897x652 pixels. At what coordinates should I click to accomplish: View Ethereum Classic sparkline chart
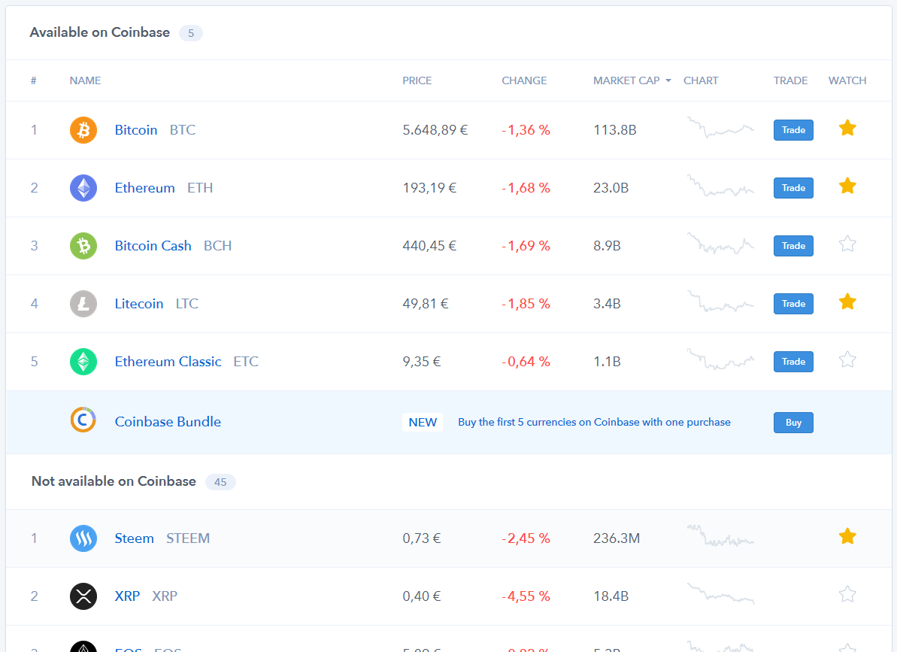click(720, 359)
